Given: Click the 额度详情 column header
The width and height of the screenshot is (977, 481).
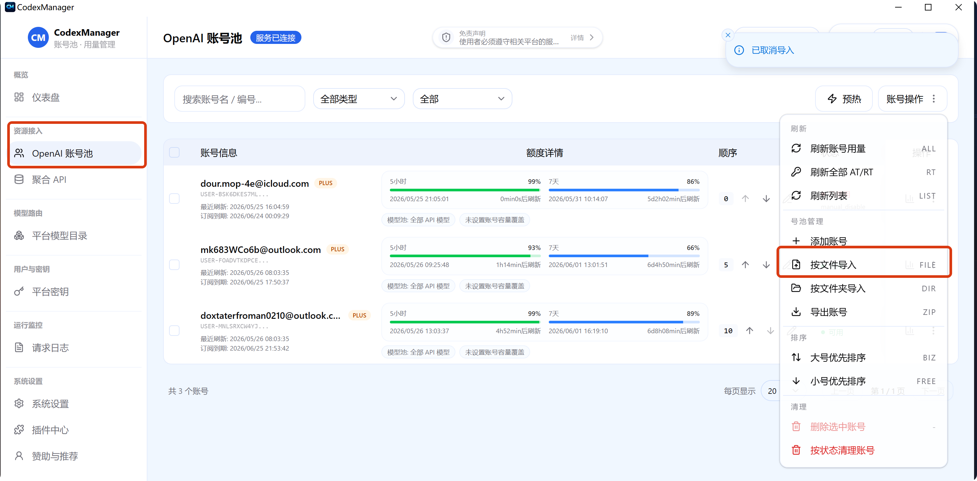Looking at the screenshot, I should (x=544, y=152).
